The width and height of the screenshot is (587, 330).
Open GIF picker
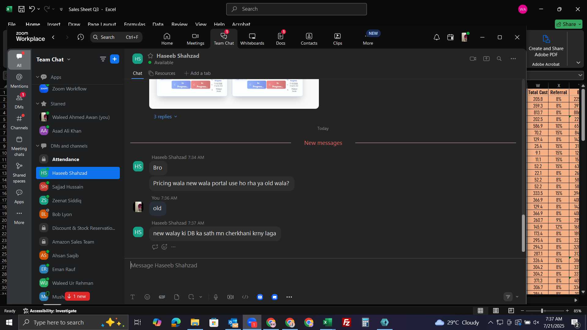coord(162,297)
